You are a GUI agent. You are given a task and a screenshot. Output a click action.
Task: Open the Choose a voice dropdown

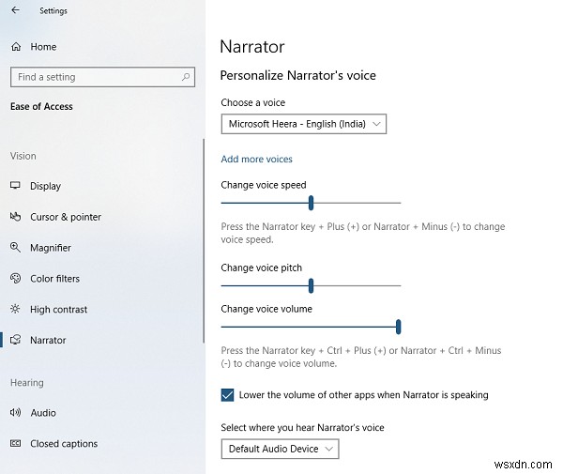coord(303,124)
